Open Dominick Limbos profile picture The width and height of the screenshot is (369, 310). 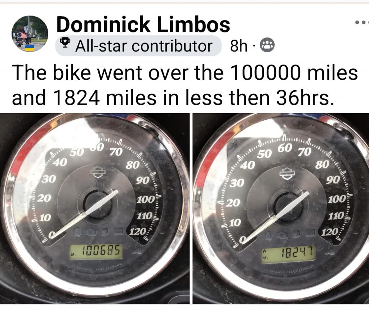pyautogui.click(x=30, y=34)
